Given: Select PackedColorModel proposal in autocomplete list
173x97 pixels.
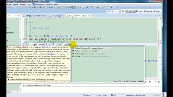Looking at the screenshot, I should [92, 48].
